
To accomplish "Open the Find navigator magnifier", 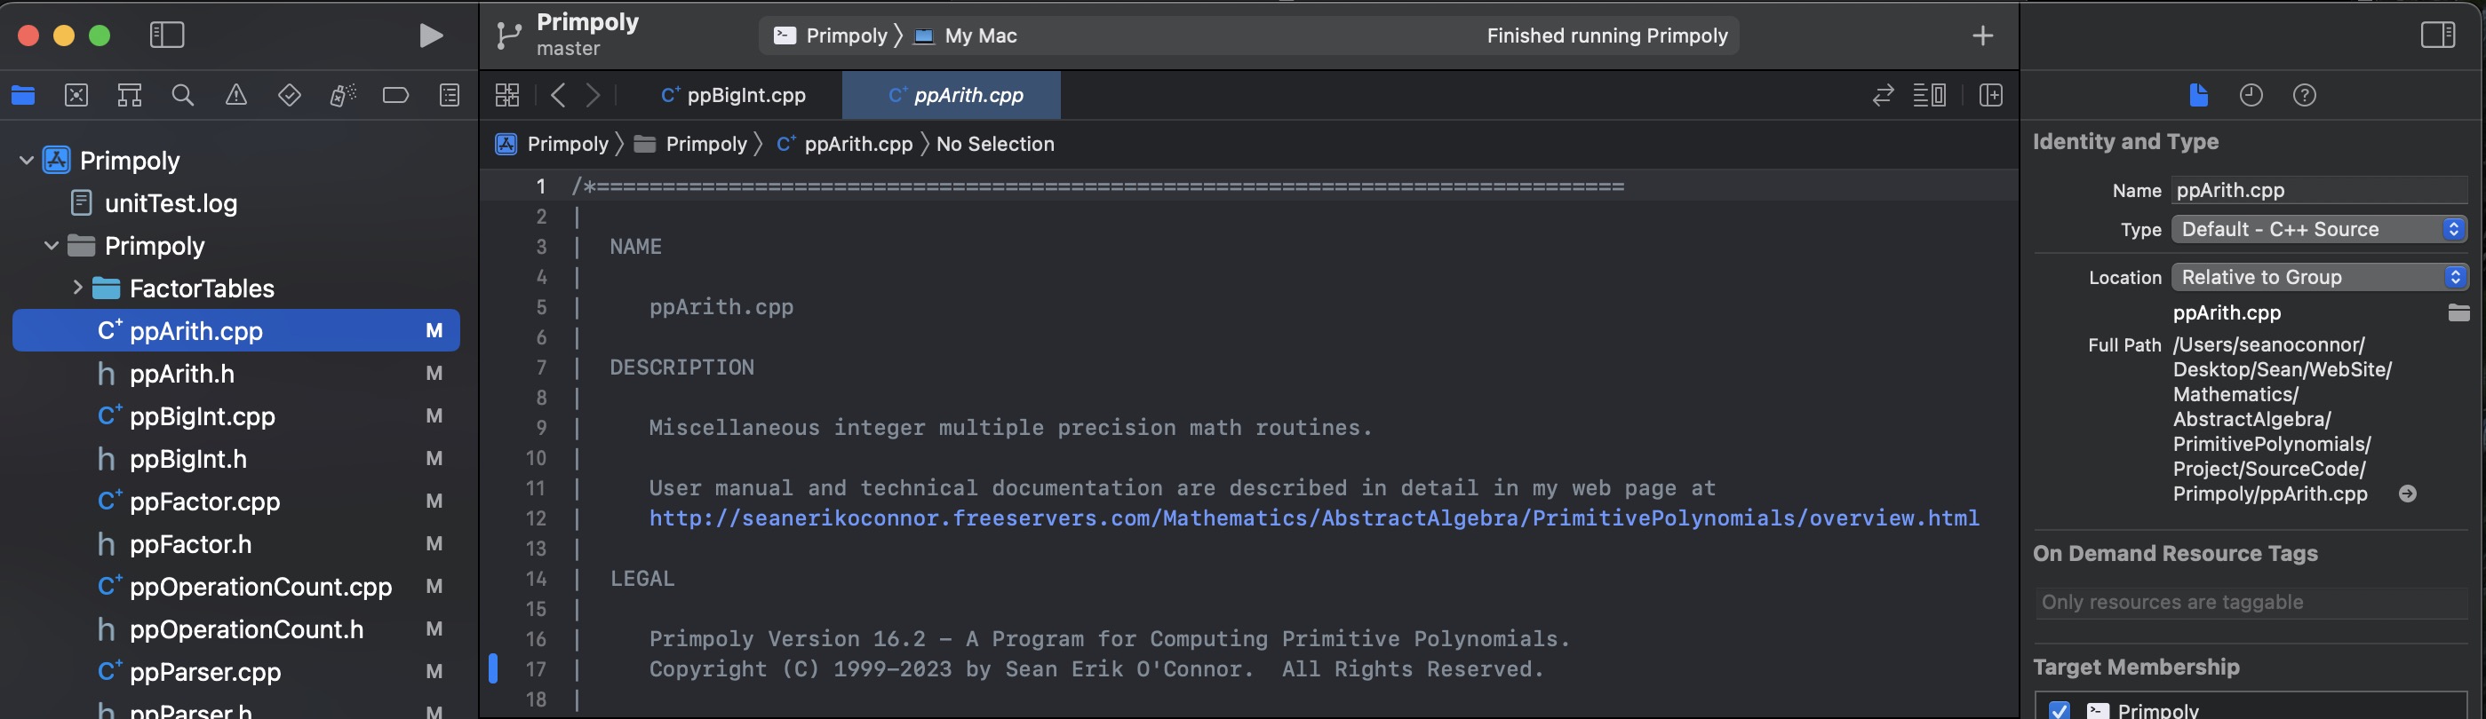I will tap(182, 95).
